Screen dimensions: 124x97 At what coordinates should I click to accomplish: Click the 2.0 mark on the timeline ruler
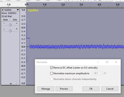tap(63, 5)
